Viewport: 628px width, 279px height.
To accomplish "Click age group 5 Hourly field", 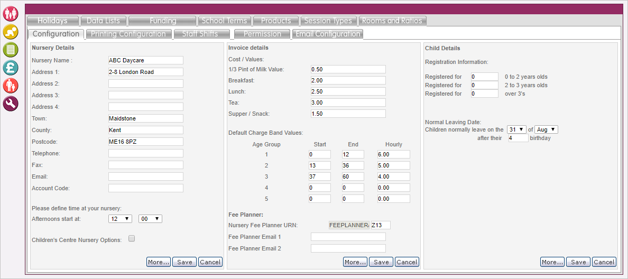I will 394,199.
